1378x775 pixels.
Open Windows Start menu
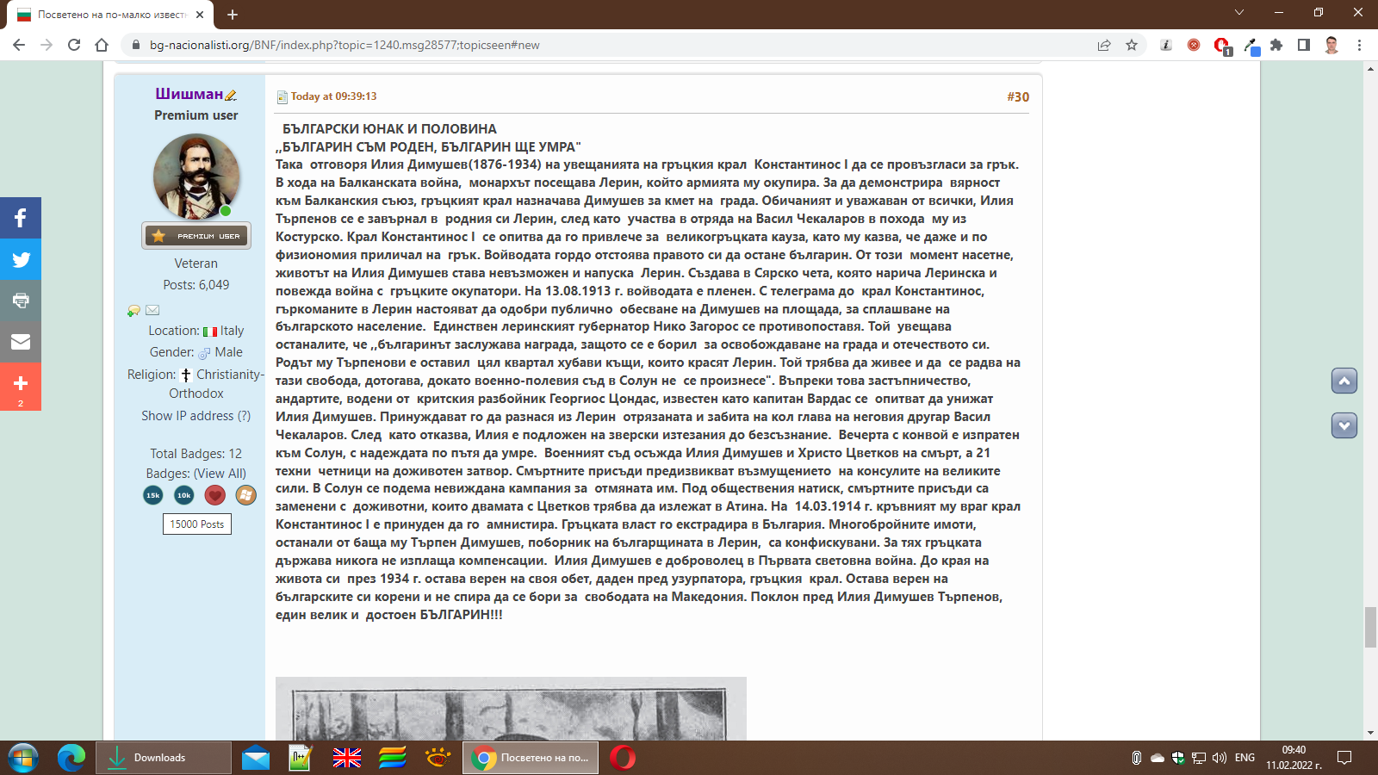click(23, 758)
